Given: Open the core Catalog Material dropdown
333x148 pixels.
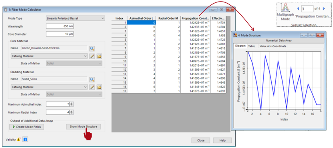Looking at the screenshot, I should point(49,56).
